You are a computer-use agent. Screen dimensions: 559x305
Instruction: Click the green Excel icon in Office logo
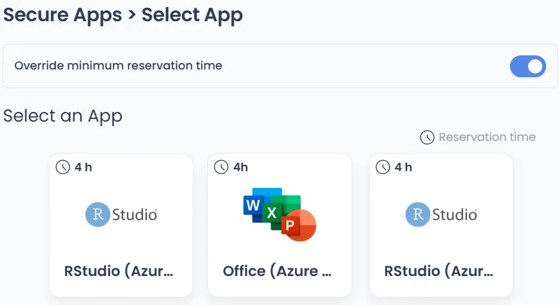point(272,212)
